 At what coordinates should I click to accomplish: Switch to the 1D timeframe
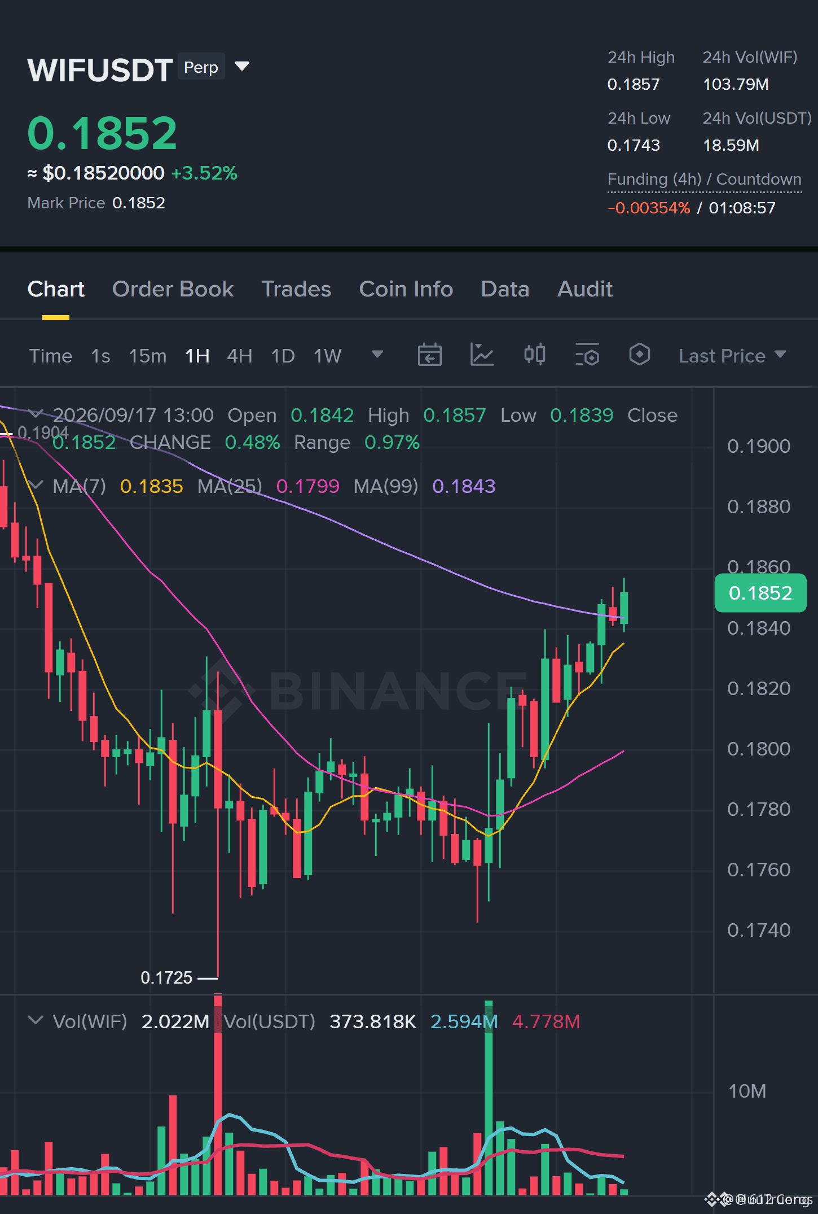tap(283, 356)
